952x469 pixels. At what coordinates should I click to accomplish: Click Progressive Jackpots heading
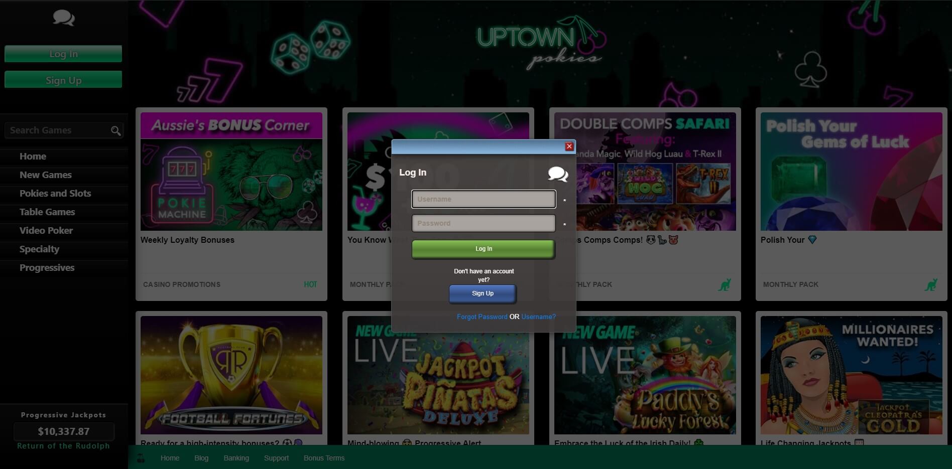coord(63,415)
